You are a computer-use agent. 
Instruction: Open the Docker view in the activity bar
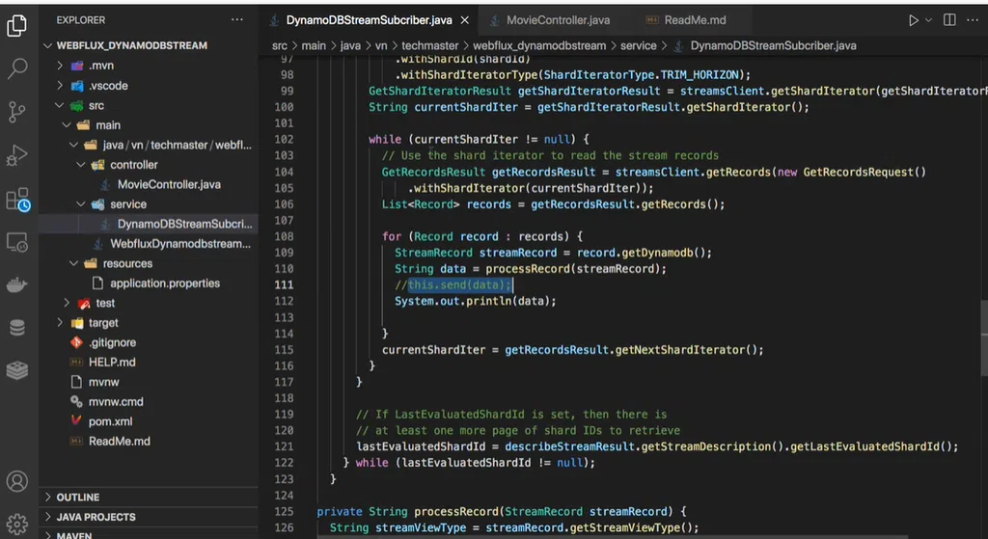[x=17, y=285]
